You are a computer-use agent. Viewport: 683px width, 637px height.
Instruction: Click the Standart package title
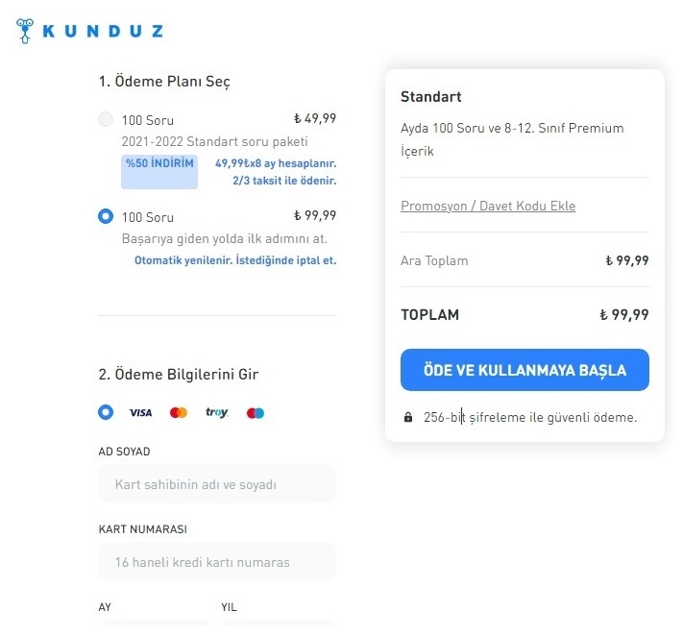pos(431,97)
